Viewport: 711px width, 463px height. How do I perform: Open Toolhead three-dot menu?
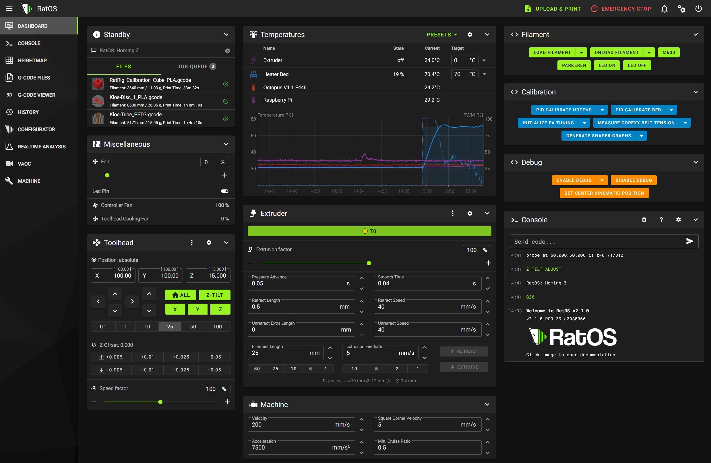(x=191, y=243)
